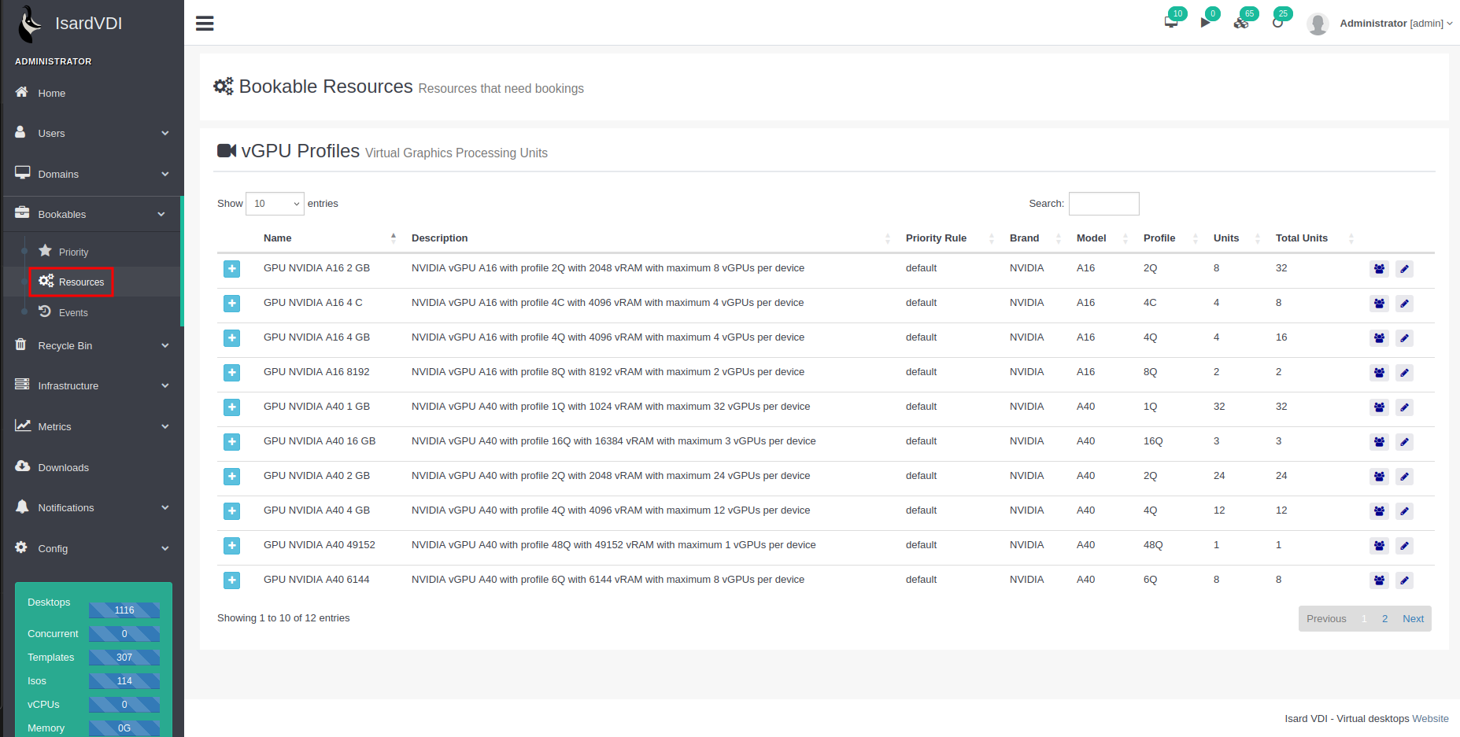Expand details for GPU NVIDIA A16 4 C row
The width and height of the screenshot is (1460, 737).
tap(231, 304)
